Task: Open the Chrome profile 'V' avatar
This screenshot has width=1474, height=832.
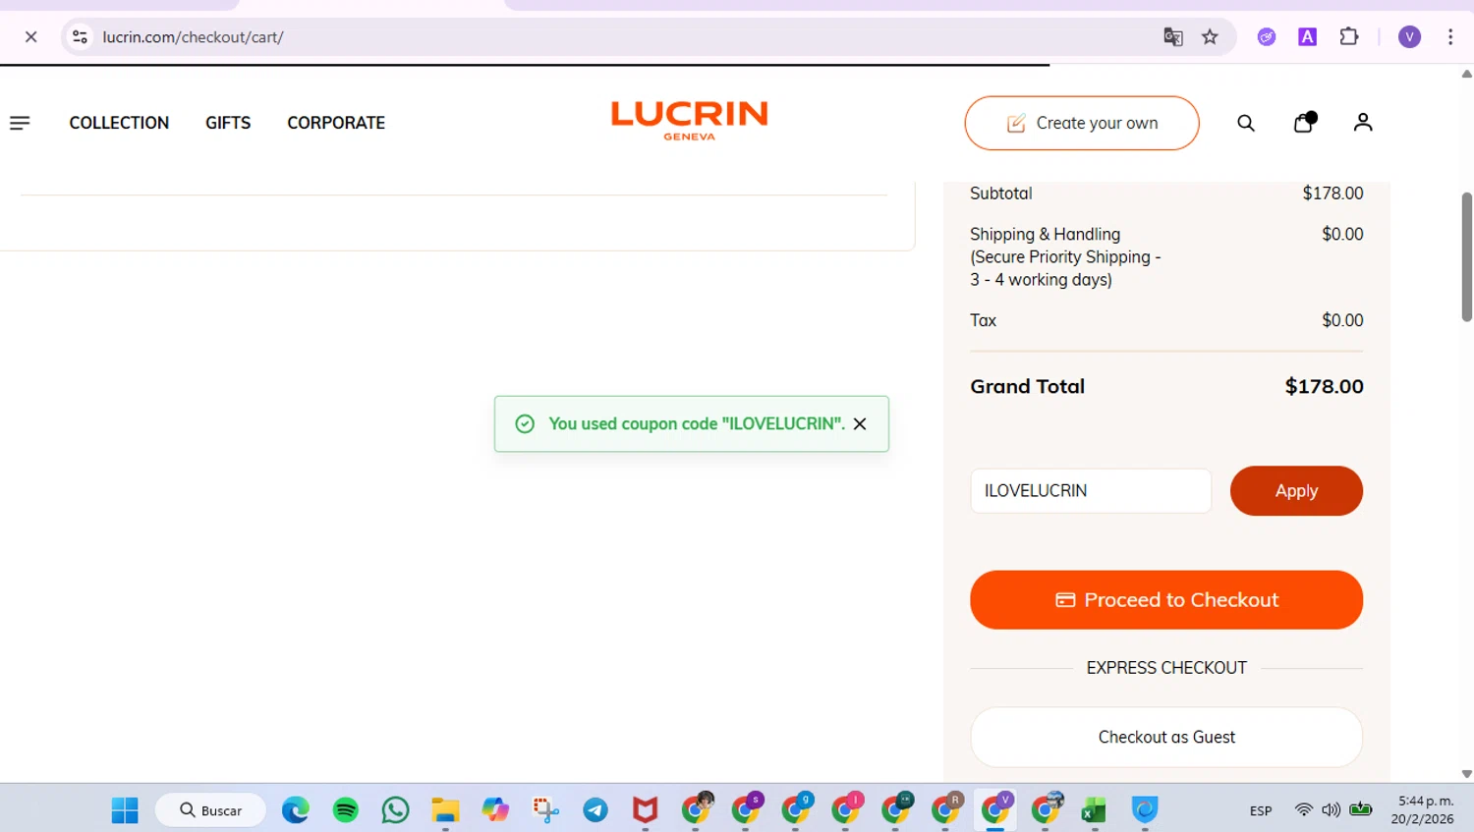Action: (1409, 37)
